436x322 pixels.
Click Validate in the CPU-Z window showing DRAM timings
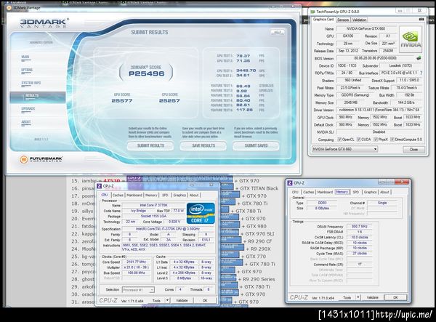point(372,297)
